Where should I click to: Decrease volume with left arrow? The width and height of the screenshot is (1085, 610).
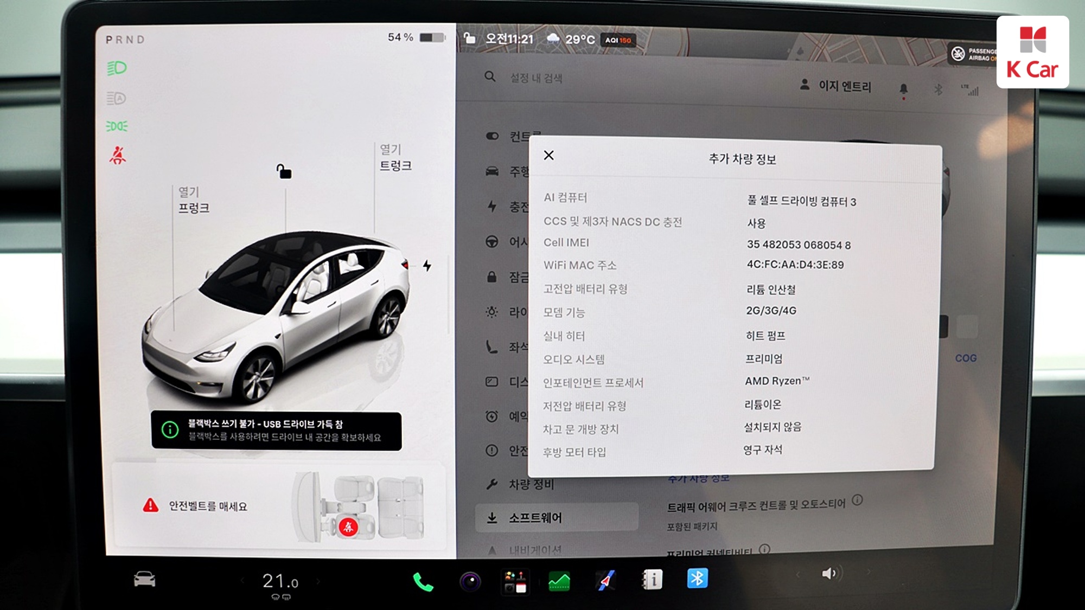pyautogui.click(x=797, y=574)
